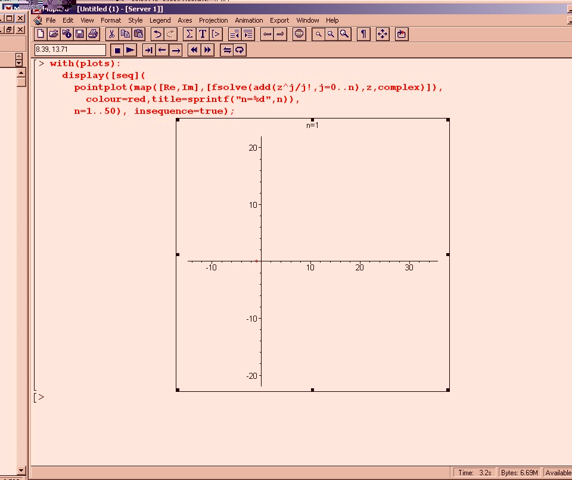Decrease the animation speed

pos(194,50)
